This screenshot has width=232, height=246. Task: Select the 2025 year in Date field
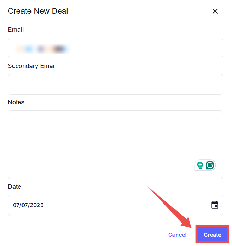point(37,205)
